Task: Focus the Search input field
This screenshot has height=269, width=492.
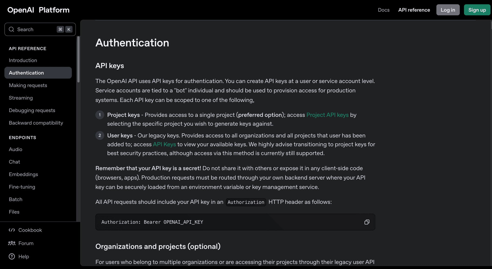Action: pos(36,29)
